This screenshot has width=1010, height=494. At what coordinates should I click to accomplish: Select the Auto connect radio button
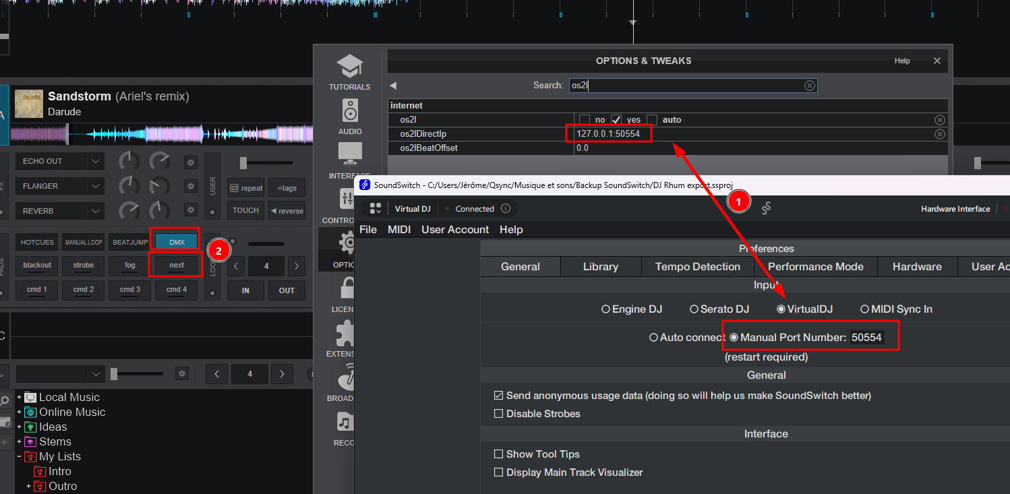(653, 338)
